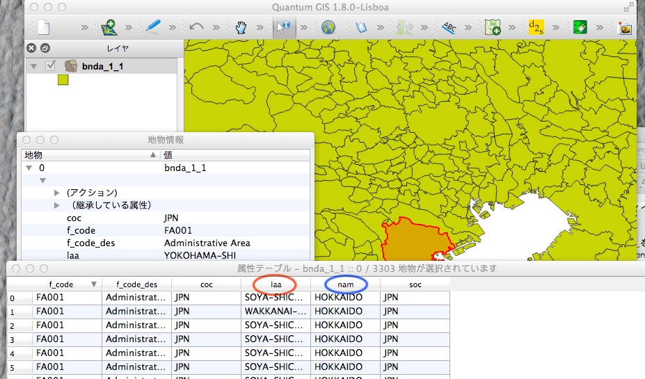Activate the Identify Features tool

284,28
